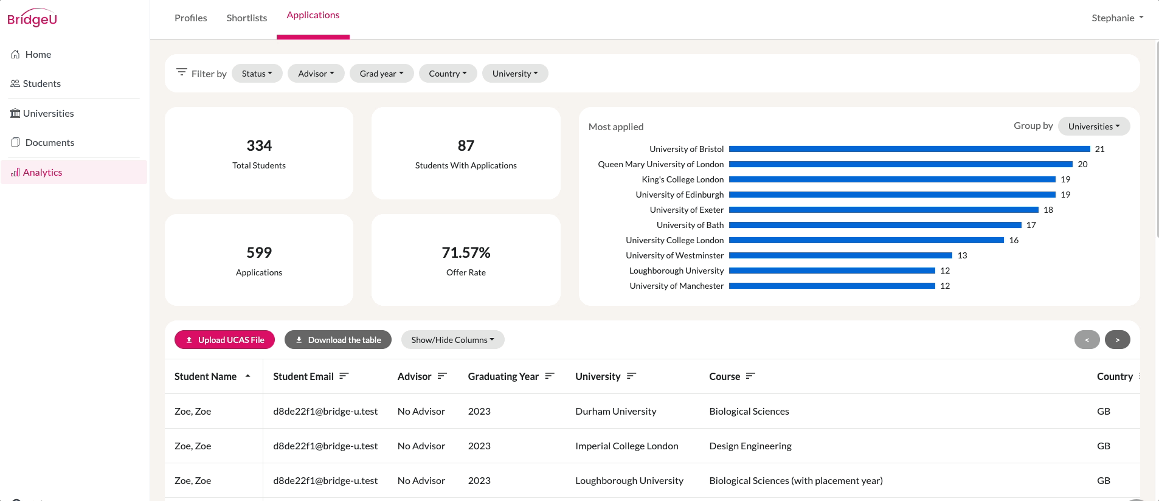The height and width of the screenshot is (501, 1159).
Task: Click University of Westminster chart label
Action: pos(675,255)
